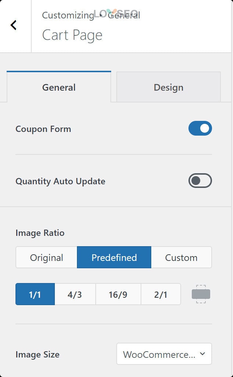233x377 pixels.
Task: Choose the Predefined image ratio option
Action: (114, 257)
